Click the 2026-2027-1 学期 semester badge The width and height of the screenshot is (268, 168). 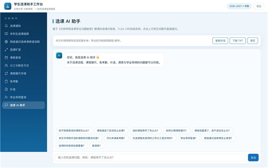click(x=239, y=6)
